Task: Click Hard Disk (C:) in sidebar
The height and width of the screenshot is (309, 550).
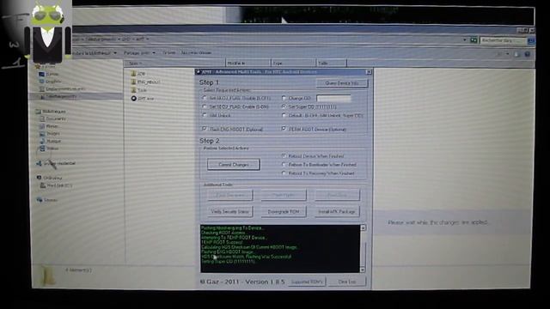Action: (x=56, y=185)
